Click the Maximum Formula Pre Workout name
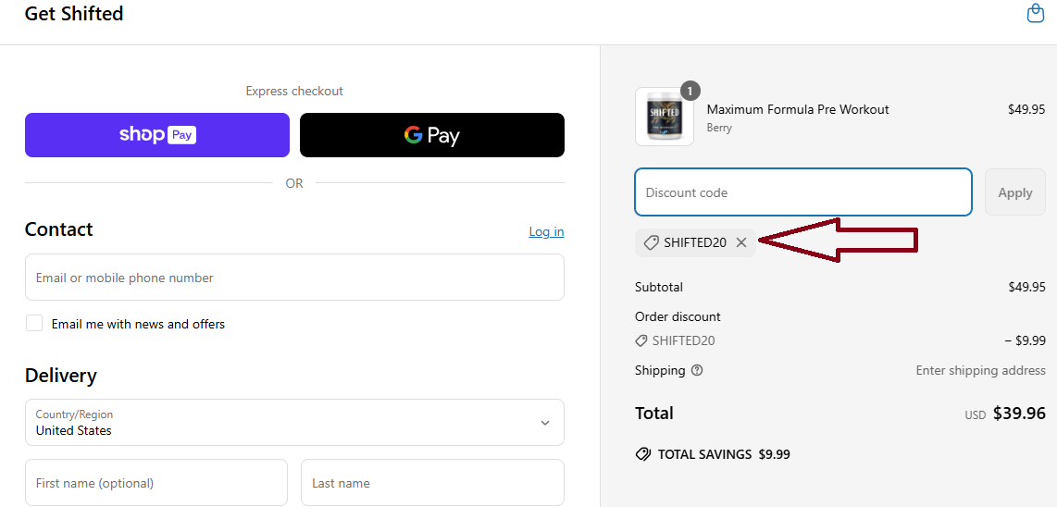 pos(798,109)
